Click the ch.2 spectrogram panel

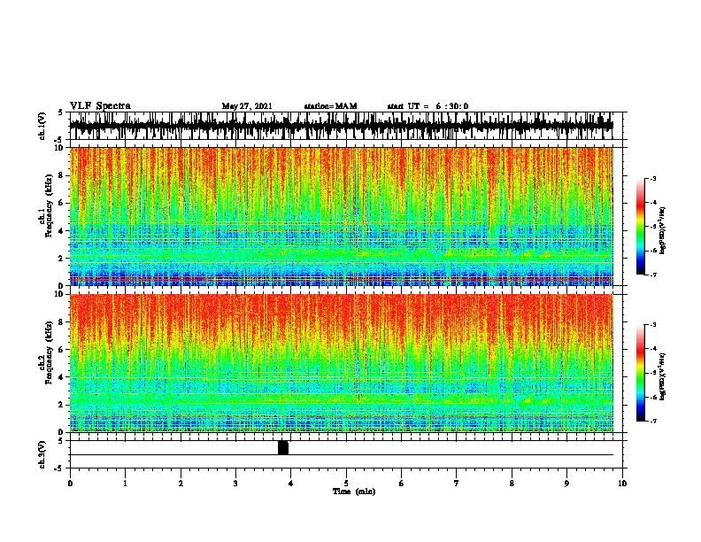tap(342, 363)
